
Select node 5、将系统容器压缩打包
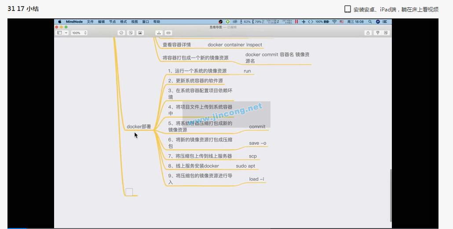(x=200, y=126)
